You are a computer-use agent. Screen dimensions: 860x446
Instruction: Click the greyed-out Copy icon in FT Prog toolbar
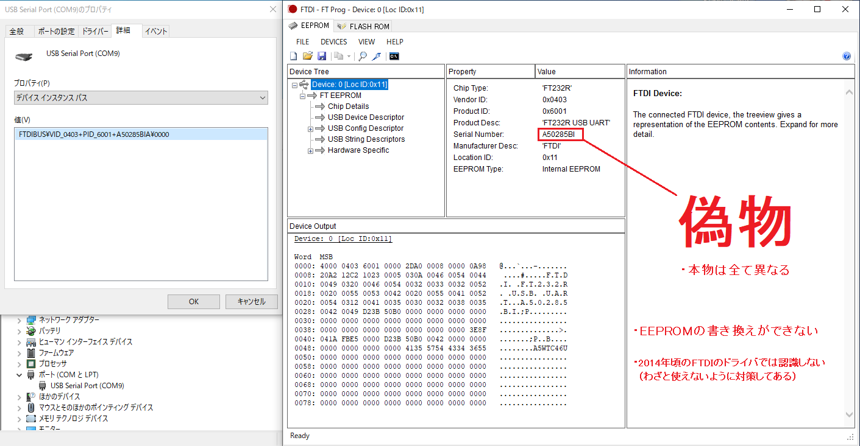(338, 57)
